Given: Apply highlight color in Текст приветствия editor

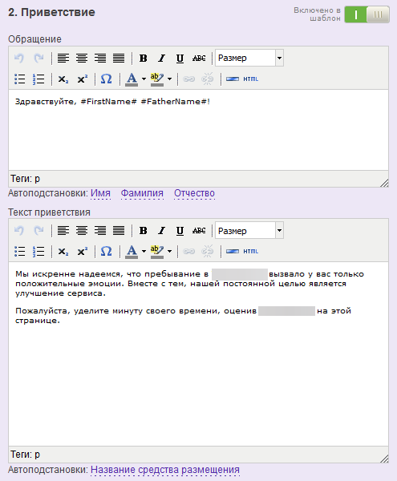Looking at the screenshot, I should 157,252.
